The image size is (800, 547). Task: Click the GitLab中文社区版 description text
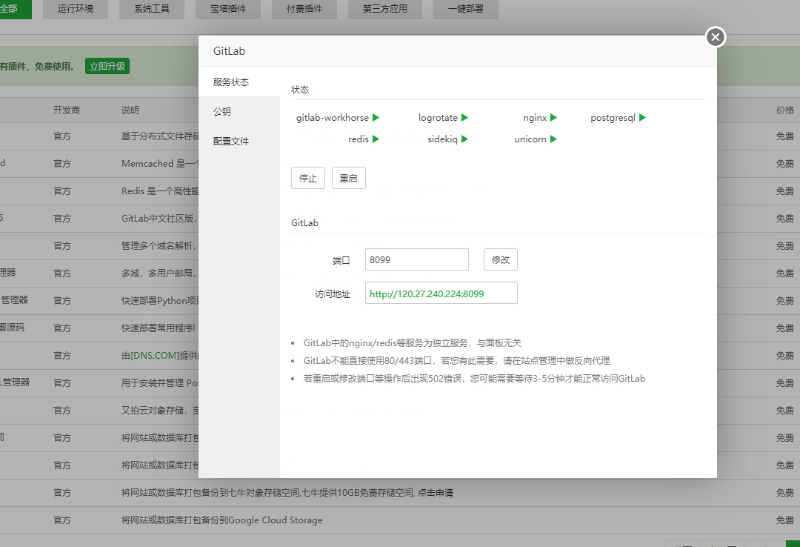tap(160, 219)
